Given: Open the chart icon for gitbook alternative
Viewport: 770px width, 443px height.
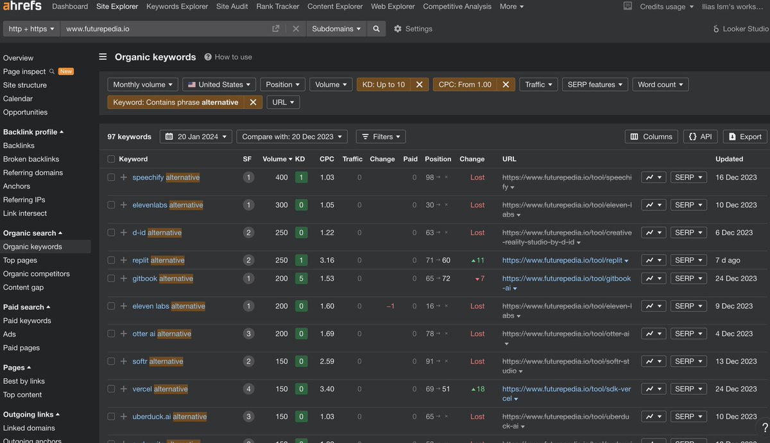Looking at the screenshot, I should 654,278.
